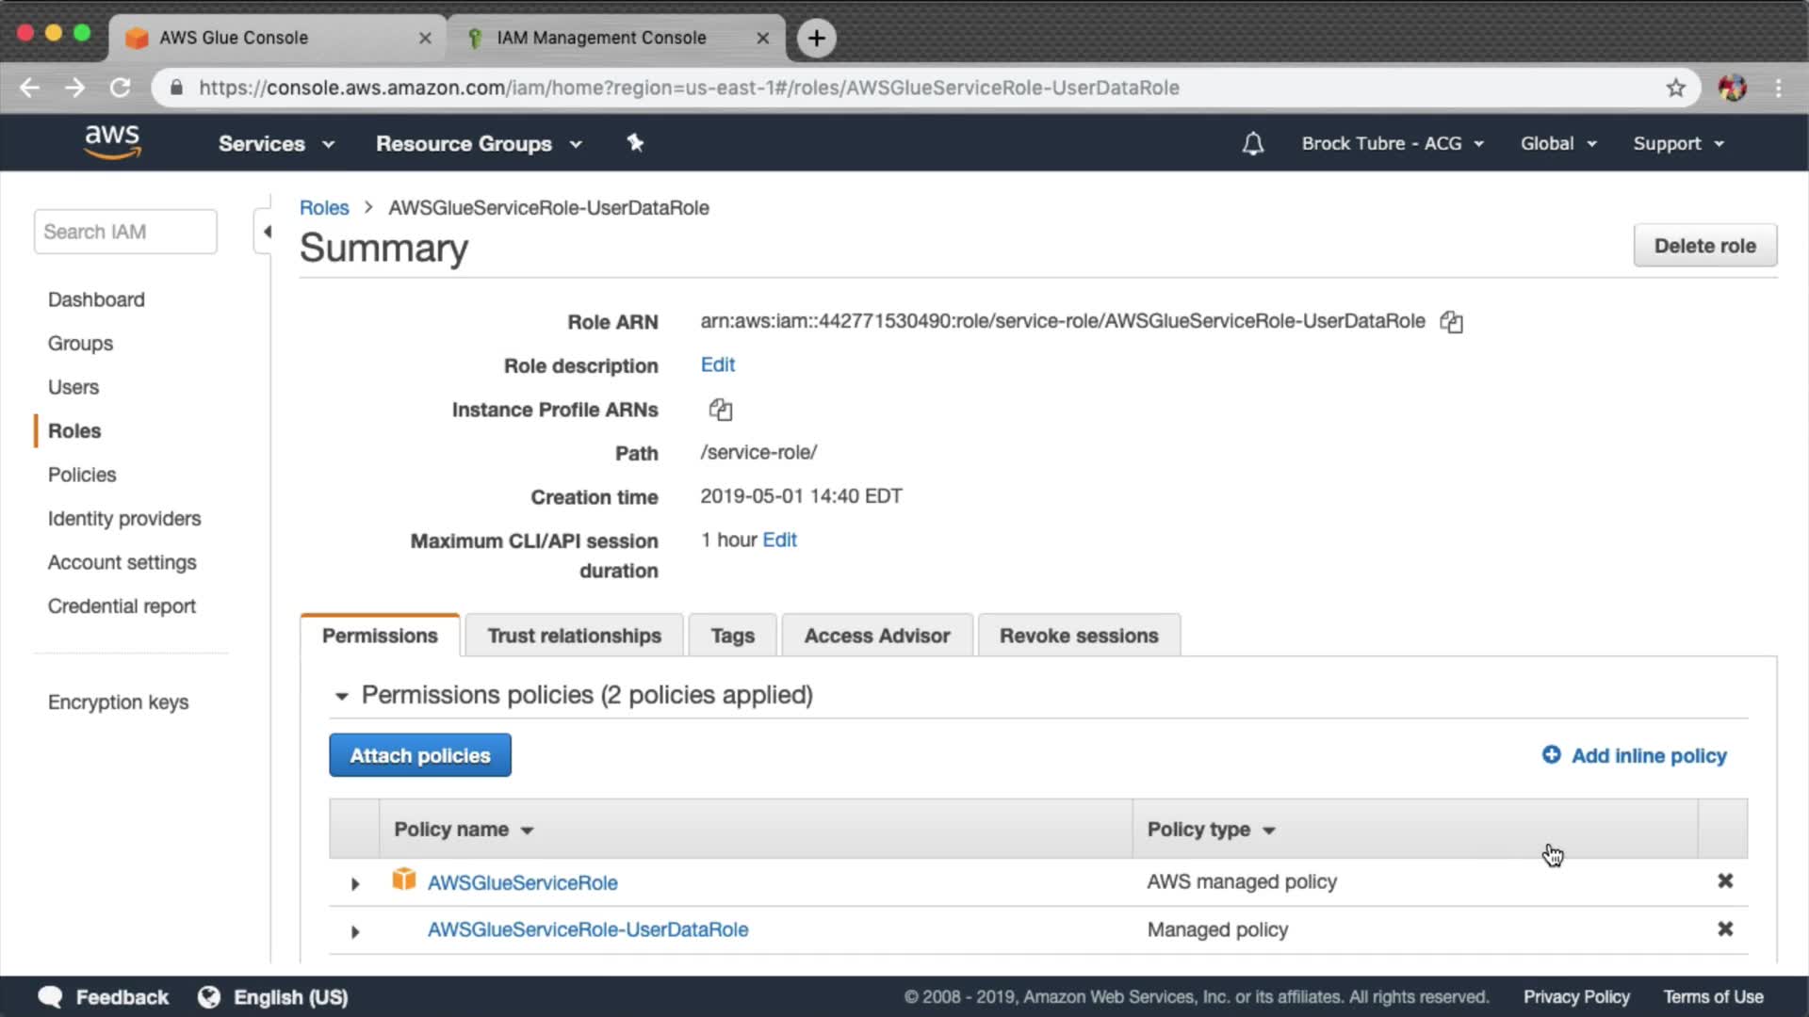Screen dimensions: 1809x1017
Task: Go to the AWS logo home
Action: (112, 142)
